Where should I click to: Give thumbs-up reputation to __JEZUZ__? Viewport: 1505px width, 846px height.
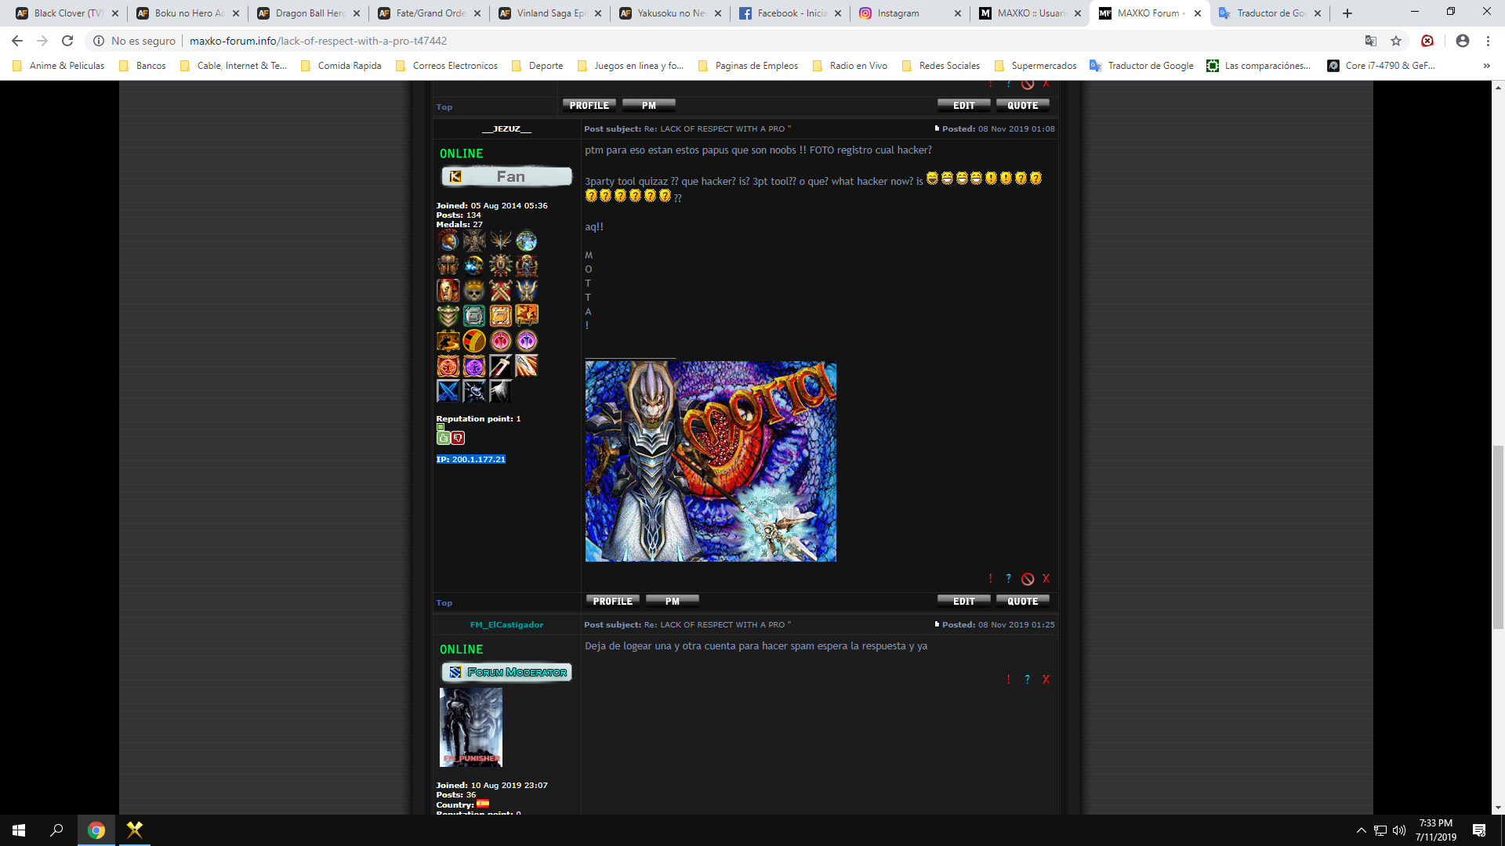pos(444,439)
